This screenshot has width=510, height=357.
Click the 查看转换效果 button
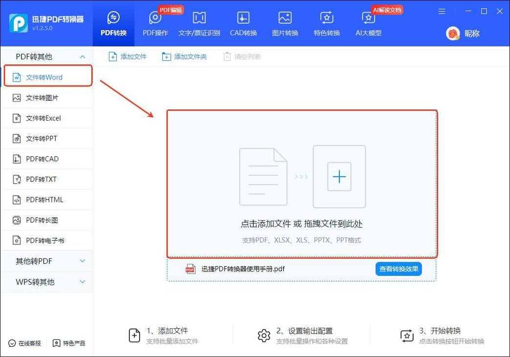pyautogui.click(x=399, y=269)
